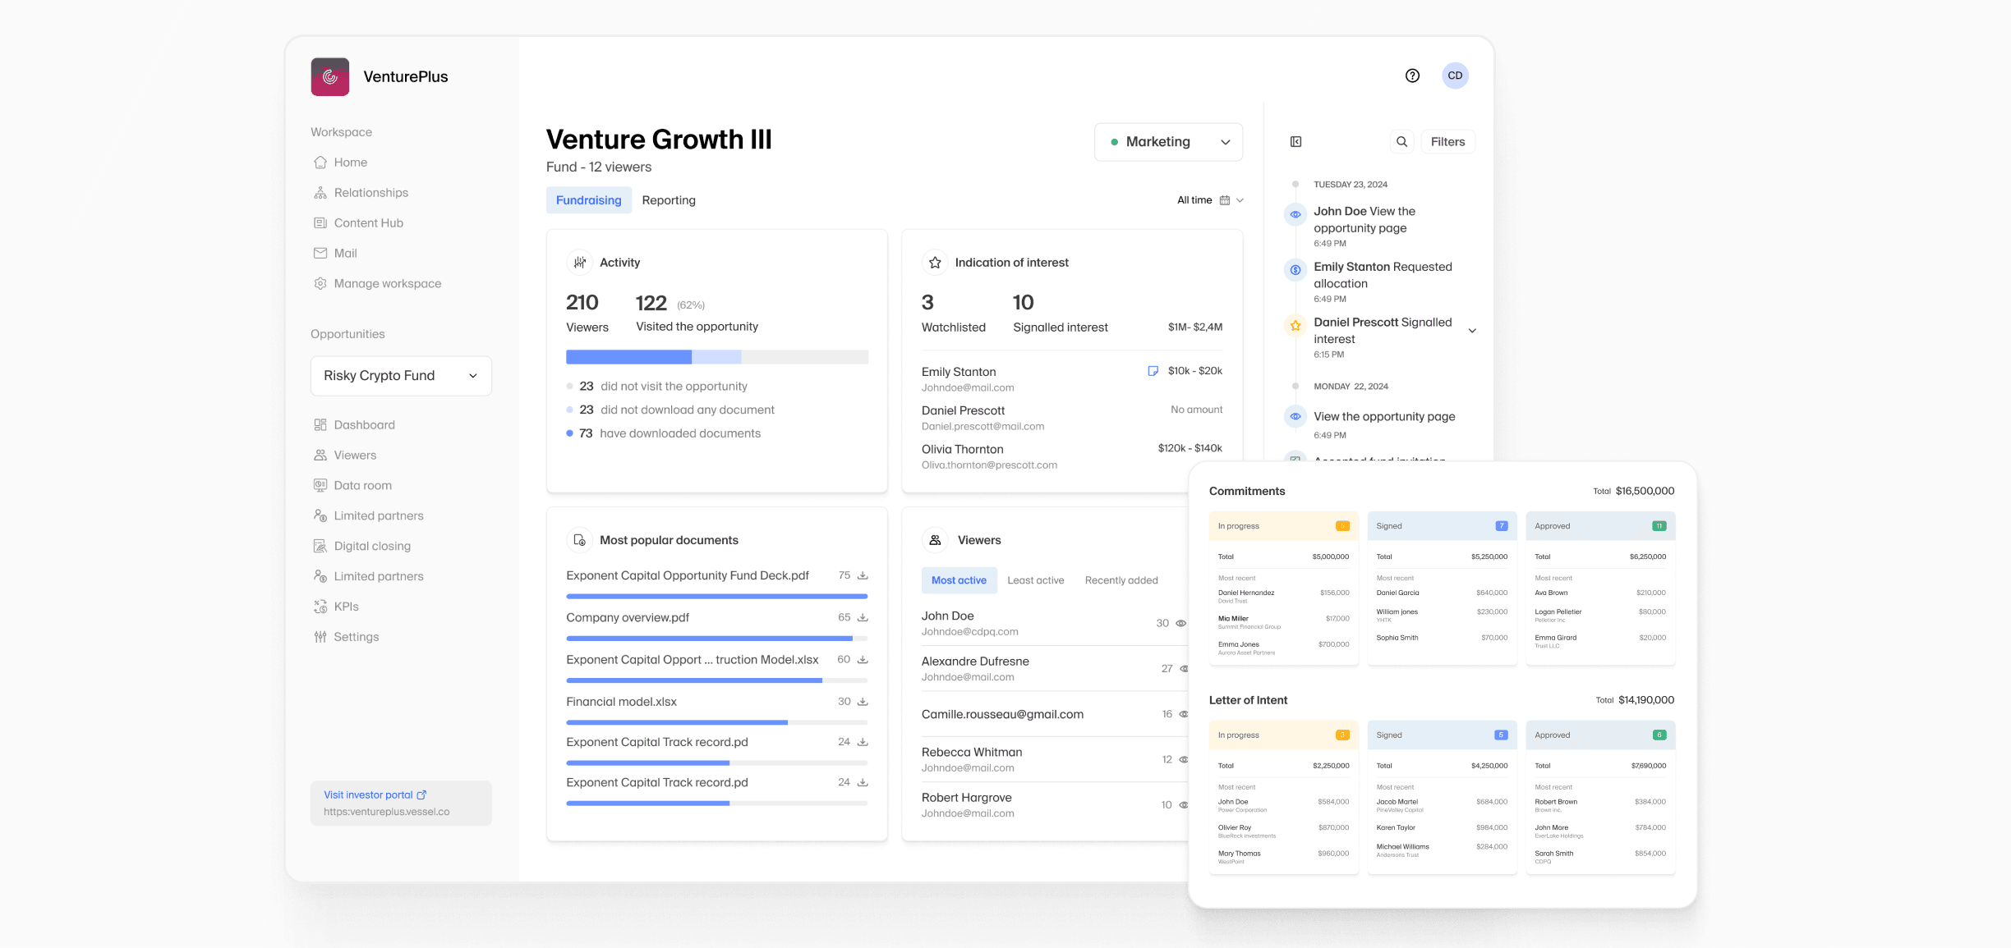Select the Recently added viewers tab
Screen dimensions: 2011x948
(1121, 580)
